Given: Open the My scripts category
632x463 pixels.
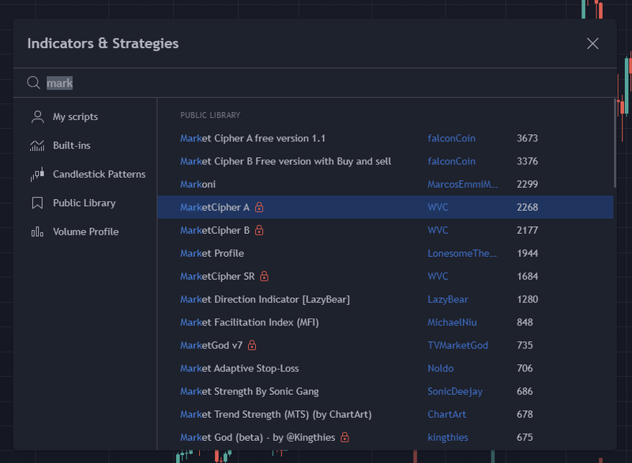Looking at the screenshot, I should click(x=75, y=117).
